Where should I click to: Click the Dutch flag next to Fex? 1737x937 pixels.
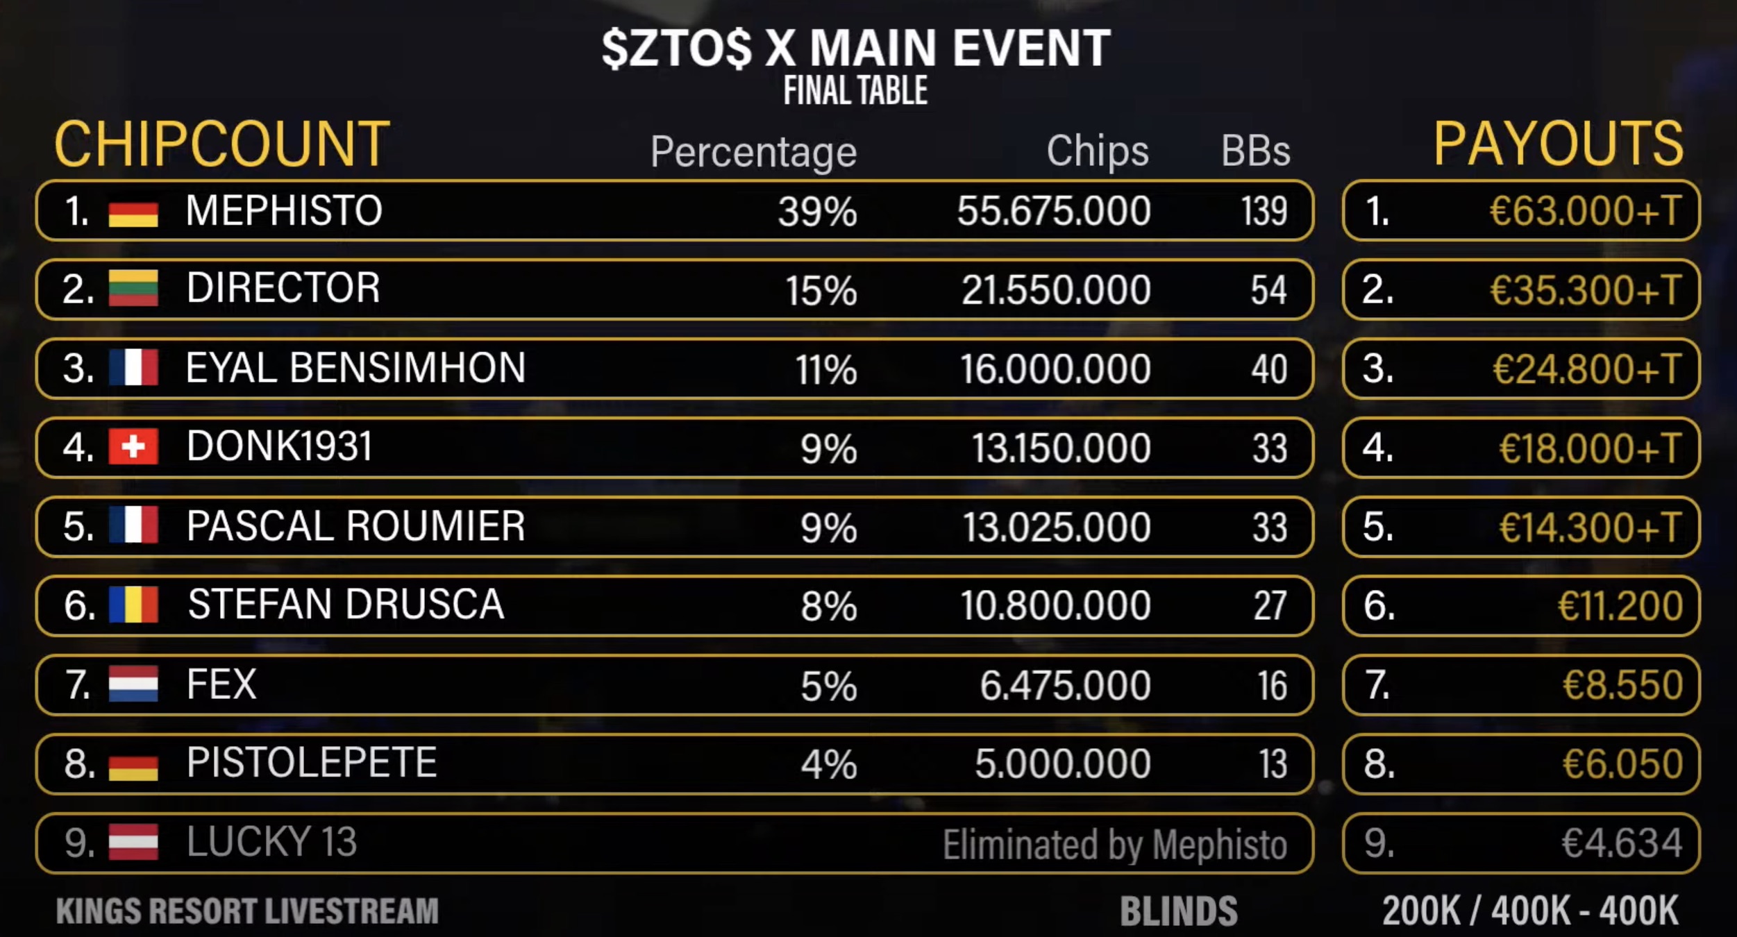pyautogui.click(x=133, y=684)
